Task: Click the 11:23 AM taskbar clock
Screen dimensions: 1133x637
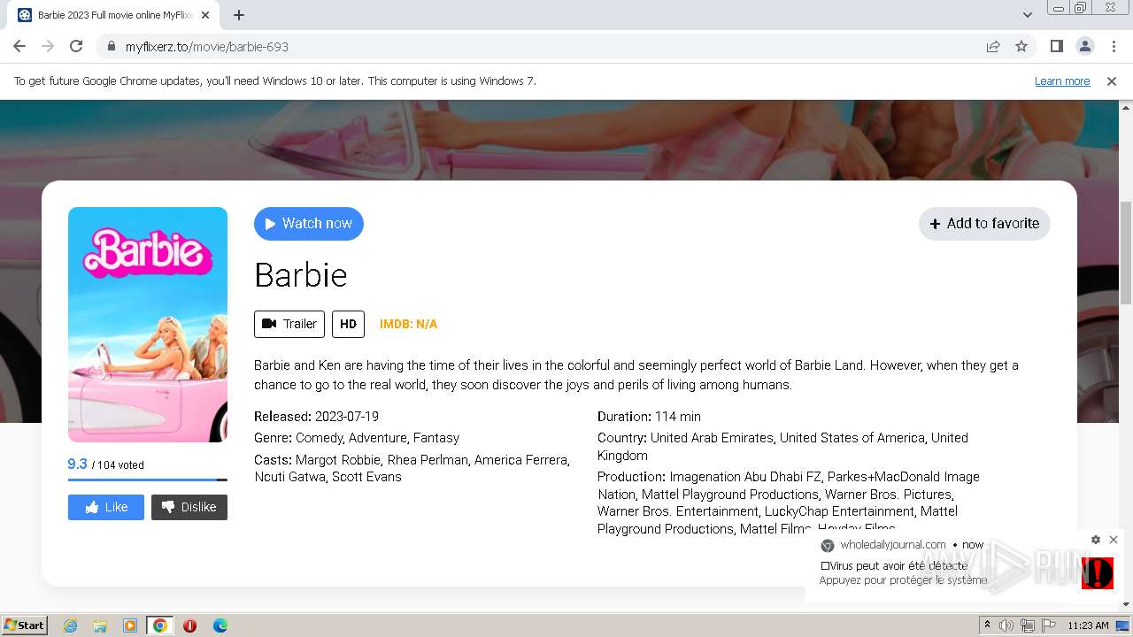Action: [1088, 625]
